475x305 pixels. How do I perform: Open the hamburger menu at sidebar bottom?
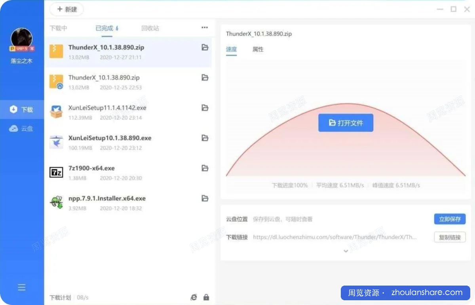(22, 287)
